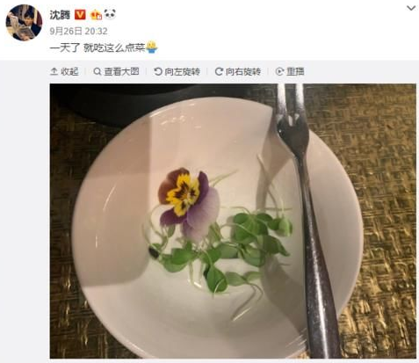Click the crown membership badge
The width and height of the screenshot is (419, 363).
pyautogui.click(x=96, y=15)
